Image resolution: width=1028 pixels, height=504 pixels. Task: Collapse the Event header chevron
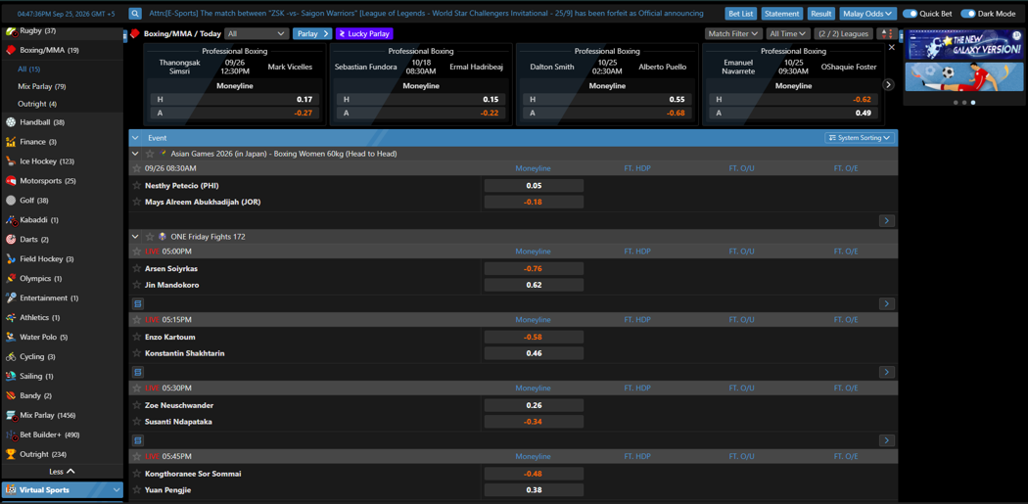click(135, 138)
